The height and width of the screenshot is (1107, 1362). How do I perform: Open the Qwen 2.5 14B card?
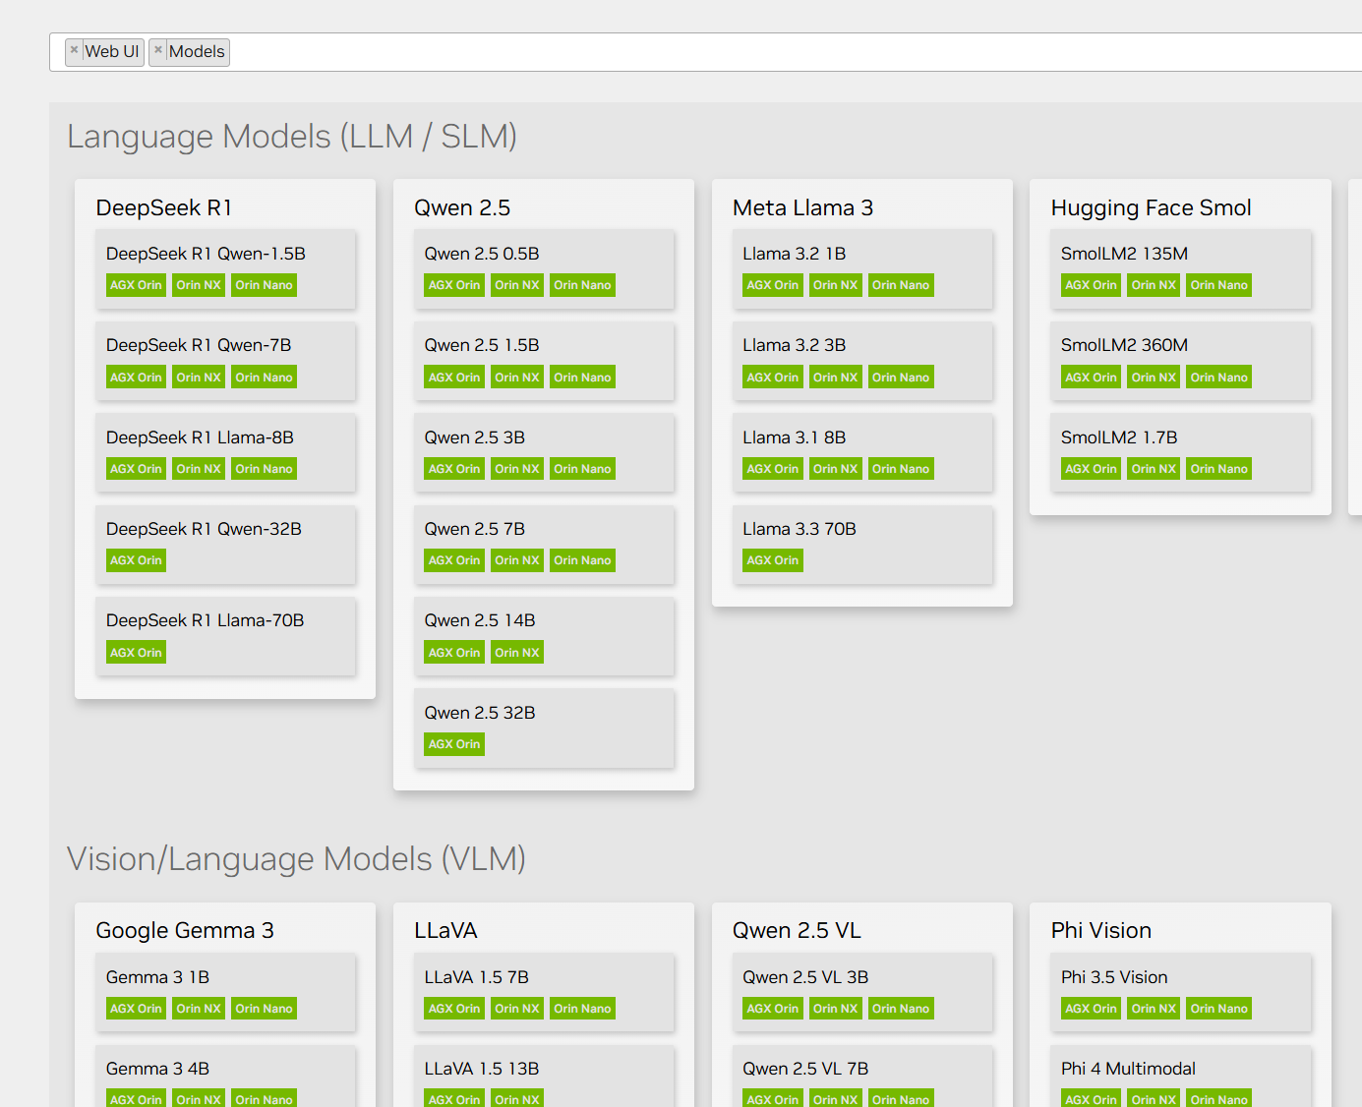[x=544, y=636]
